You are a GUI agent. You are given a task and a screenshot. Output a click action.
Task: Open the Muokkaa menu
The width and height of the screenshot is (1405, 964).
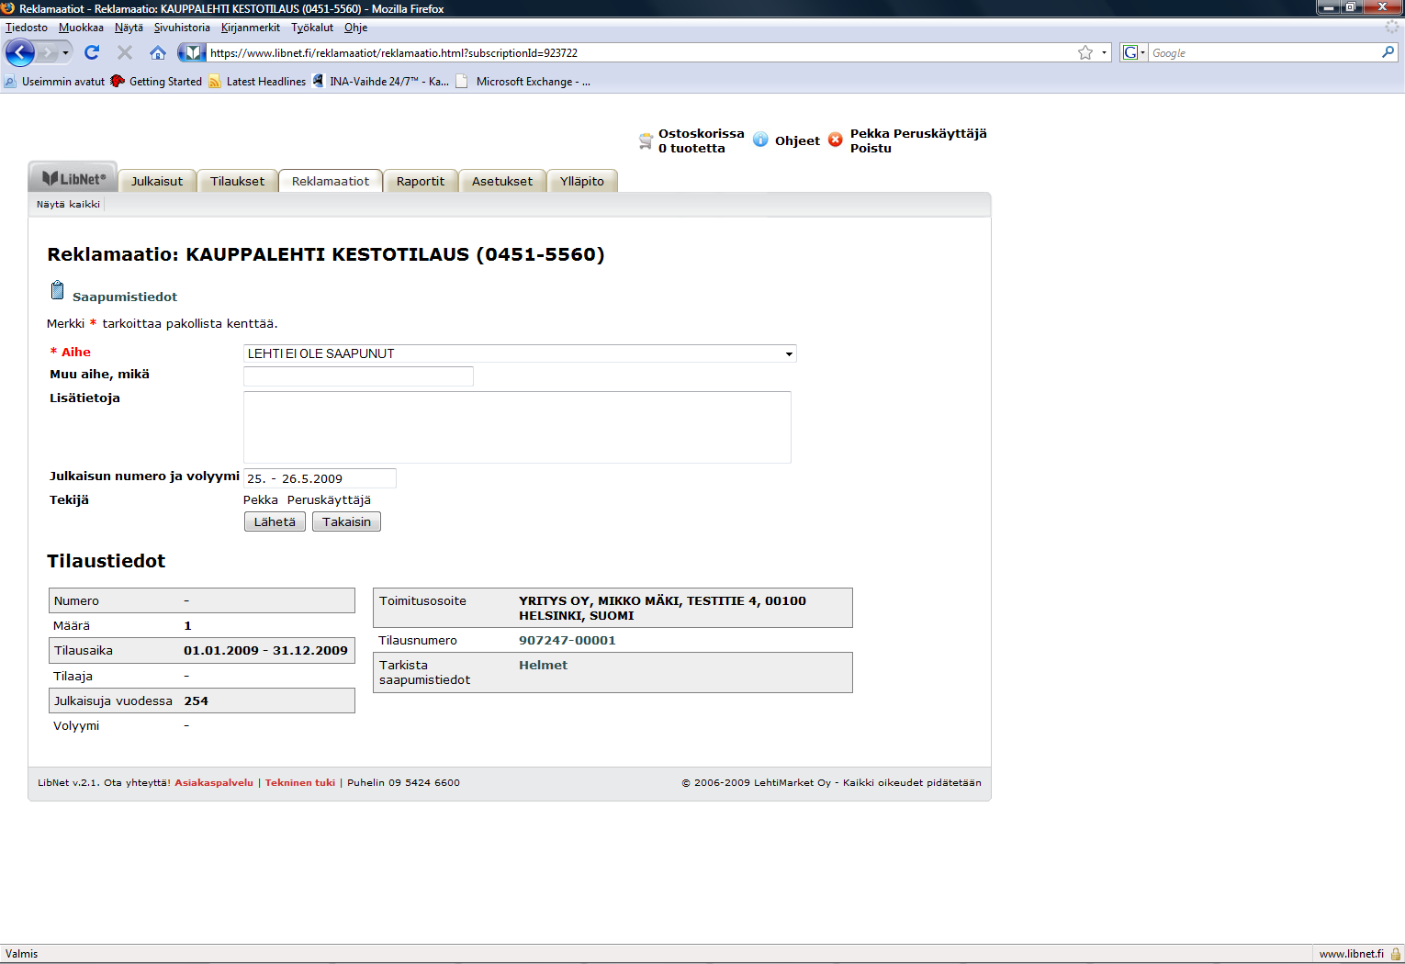point(81,28)
